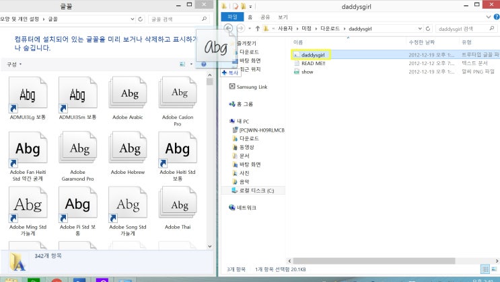This screenshot has height=282, width=500.
Task: Select the Adobe Pi Std font icon
Action: pyautogui.click(x=78, y=205)
